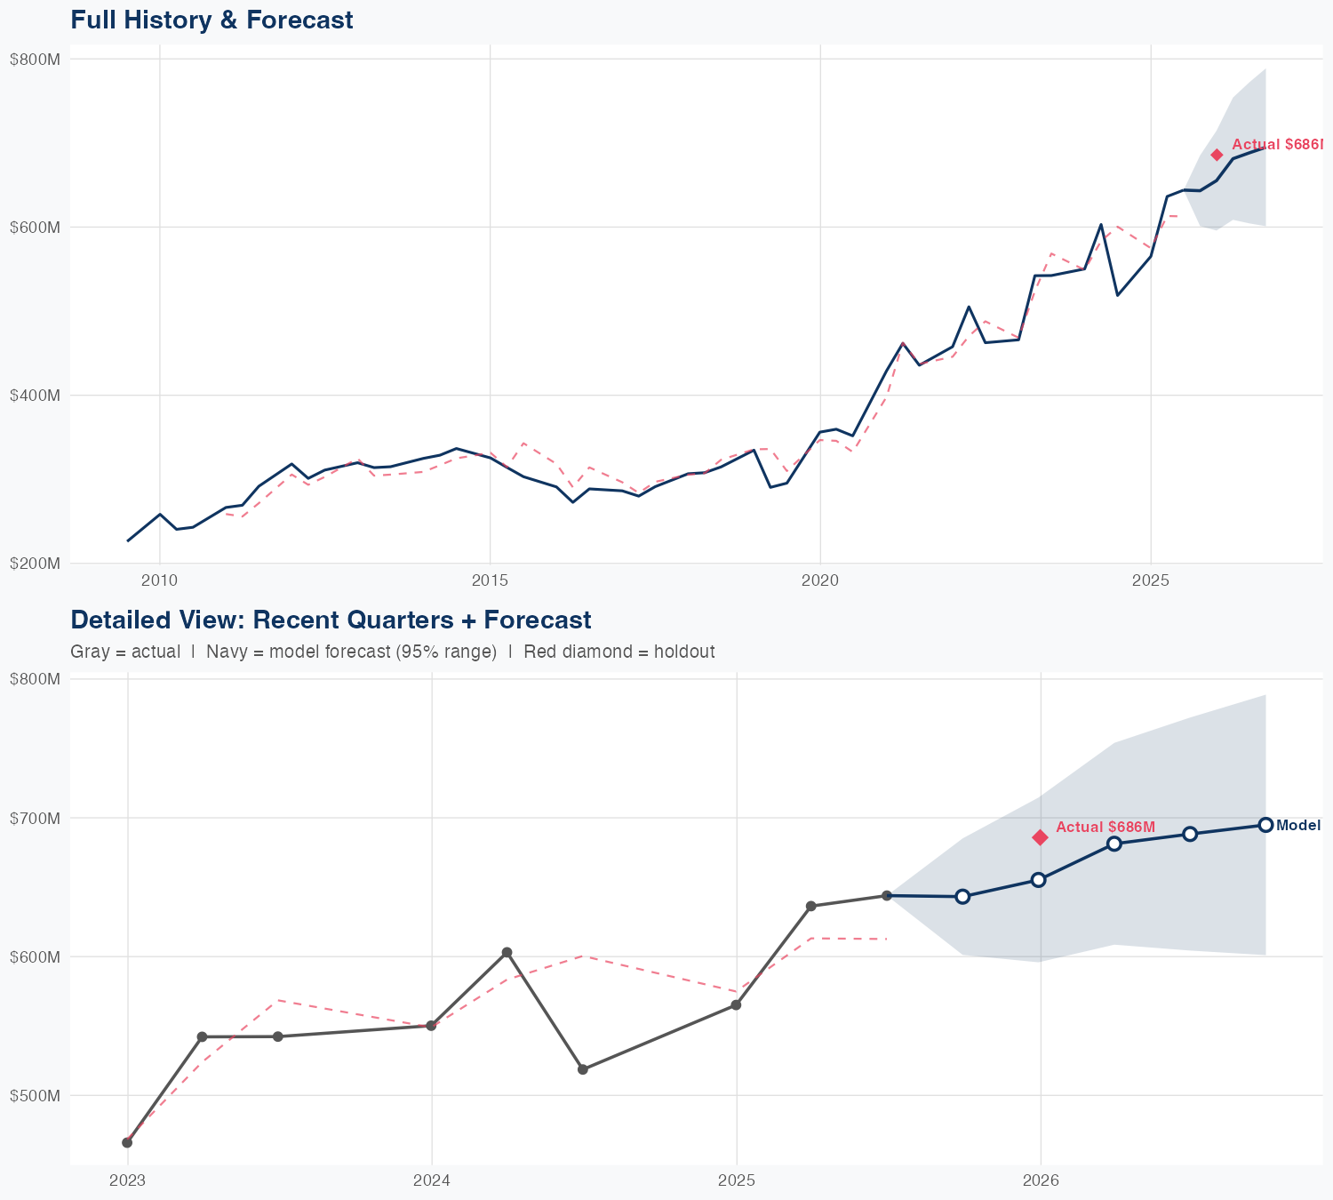
Task: Click the gray point on the 2025 gridline
Action: pos(736,1005)
